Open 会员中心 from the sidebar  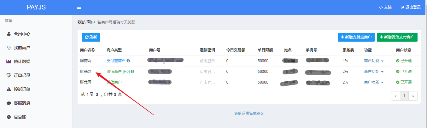[x=22, y=34]
